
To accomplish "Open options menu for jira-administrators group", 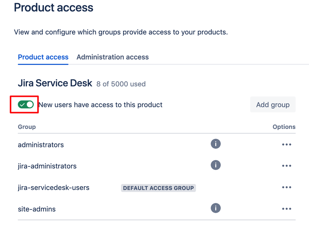I will (x=286, y=166).
